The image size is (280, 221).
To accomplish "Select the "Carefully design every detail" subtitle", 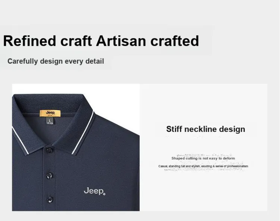I will pos(56,61).
